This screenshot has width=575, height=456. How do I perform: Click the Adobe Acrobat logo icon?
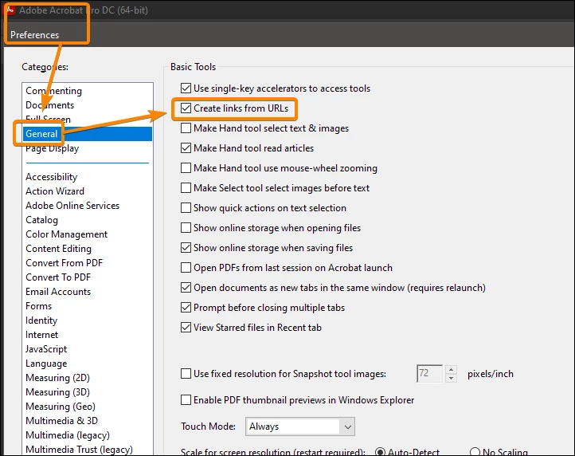pyautogui.click(x=10, y=10)
